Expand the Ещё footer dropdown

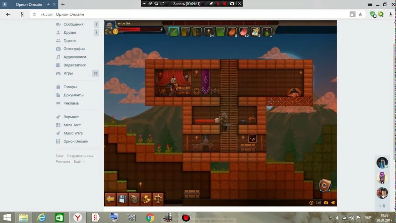(x=79, y=162)
